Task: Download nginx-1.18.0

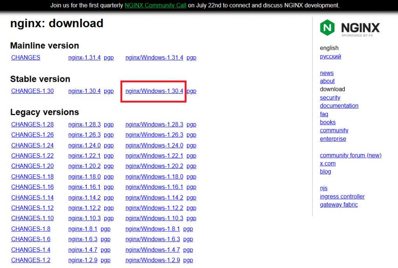Action: click(x=84, y=177)
